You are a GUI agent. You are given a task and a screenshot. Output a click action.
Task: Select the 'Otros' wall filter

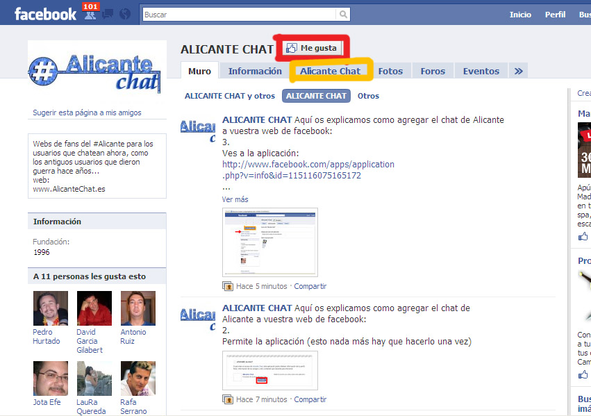(368, 96)
